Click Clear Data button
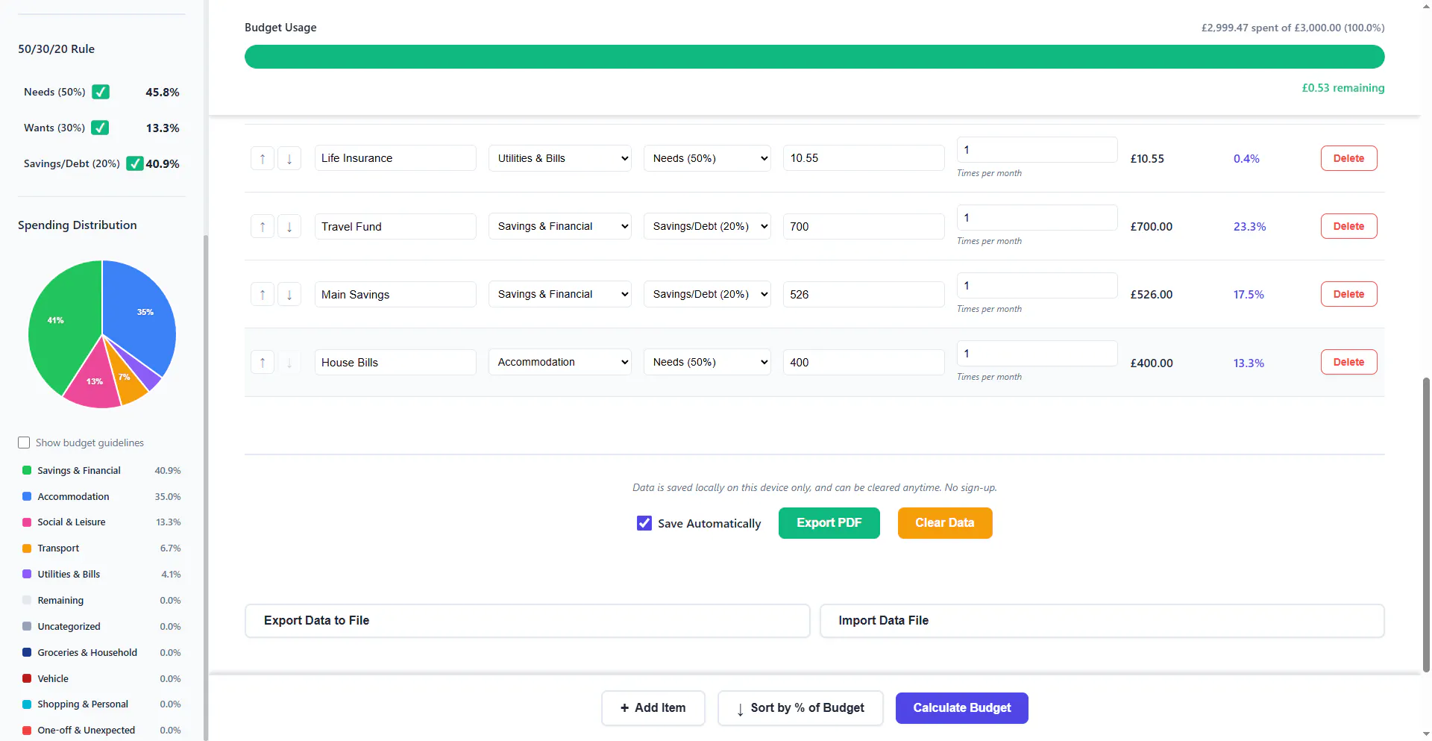This screenshot has height=741, width=1432. point(944,523)
